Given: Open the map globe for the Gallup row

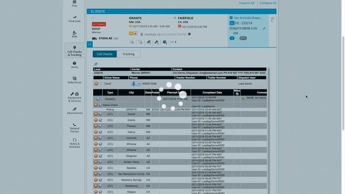Looking at the screenshot, I should click(x=100, y=132).
